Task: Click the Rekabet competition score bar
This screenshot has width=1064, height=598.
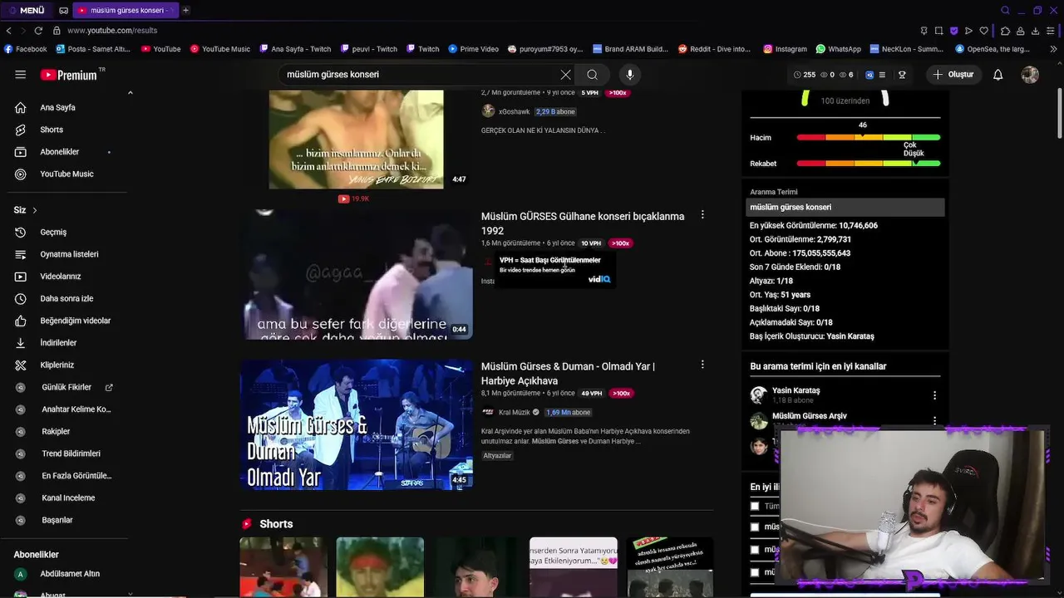Action: click(869, 164)
